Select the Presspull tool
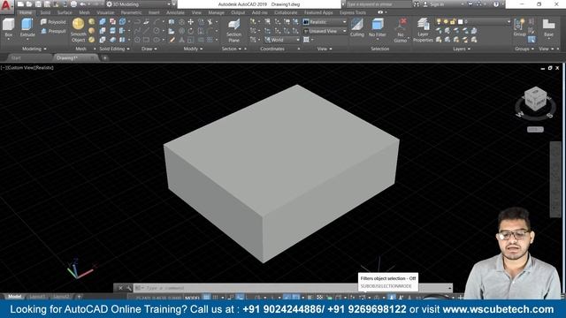Screen dimensions: 566x318 53,32
